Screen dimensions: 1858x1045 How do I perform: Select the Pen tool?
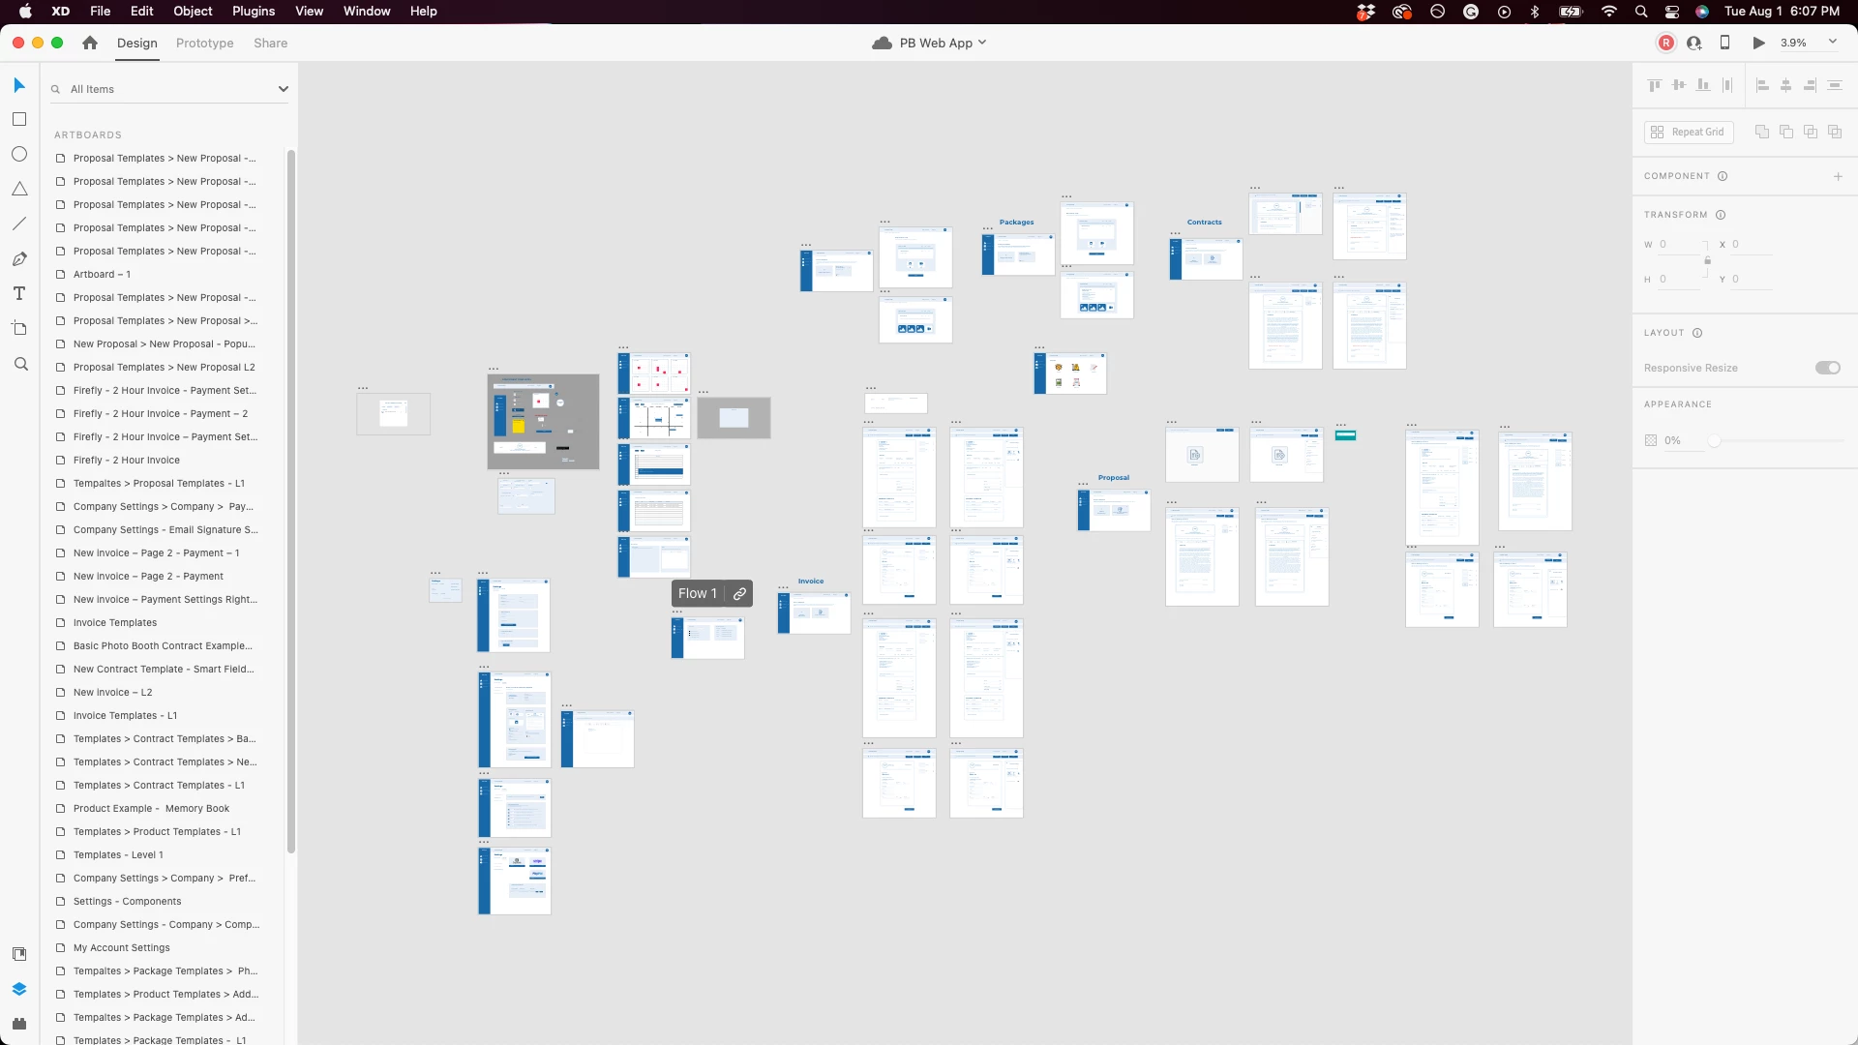[x=18, y=258]
